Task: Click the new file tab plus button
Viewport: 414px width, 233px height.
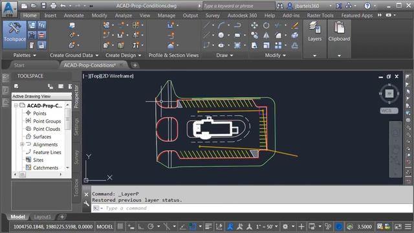Action: [x=135, y=65]
